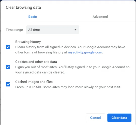
Task: Uncheck the Browsing history checkbox
Action: [8, 47]
